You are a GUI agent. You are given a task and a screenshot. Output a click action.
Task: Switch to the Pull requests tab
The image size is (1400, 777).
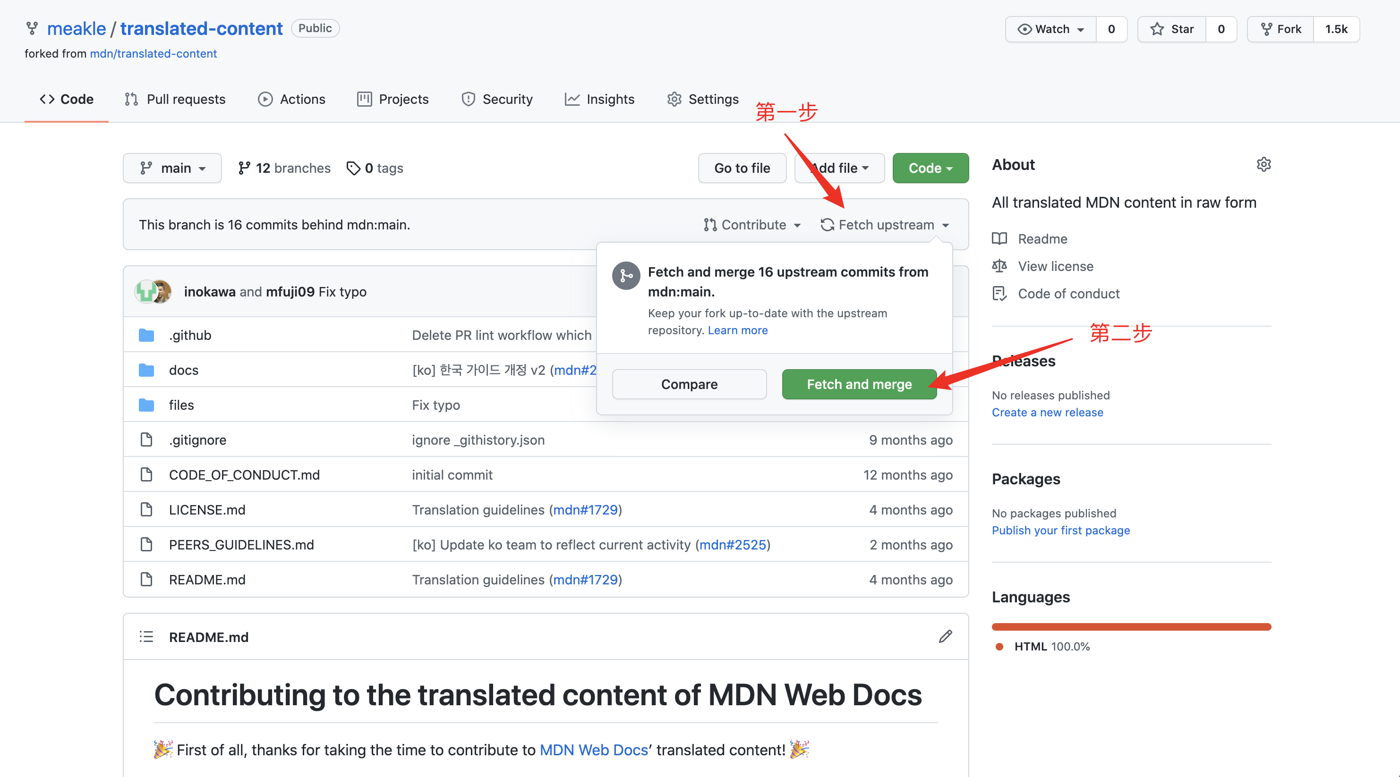tap(175, 99)
